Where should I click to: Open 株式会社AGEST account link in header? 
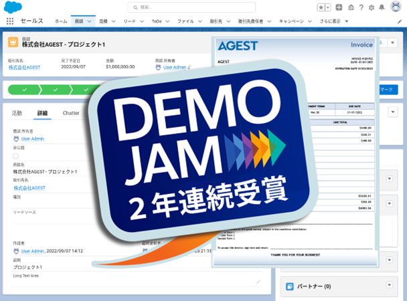[24, 67]
